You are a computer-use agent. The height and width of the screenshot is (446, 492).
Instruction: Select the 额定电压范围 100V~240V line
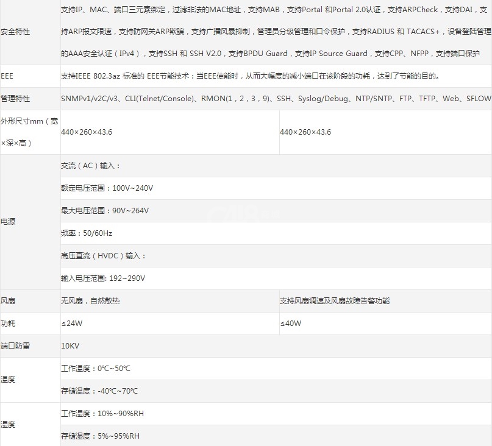(107, 188)
